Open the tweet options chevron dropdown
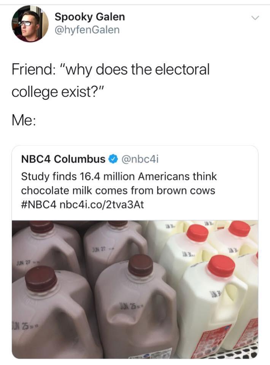The height and width of the screenshot is (365, 270). coord(256,18)
